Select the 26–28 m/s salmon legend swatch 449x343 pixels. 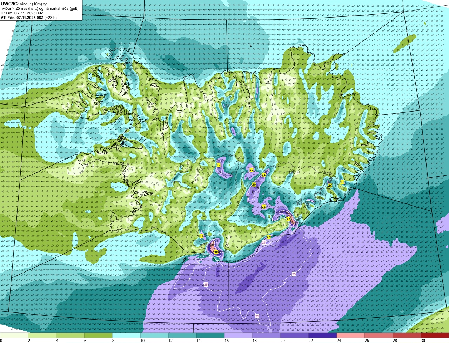tap(379, 335)
